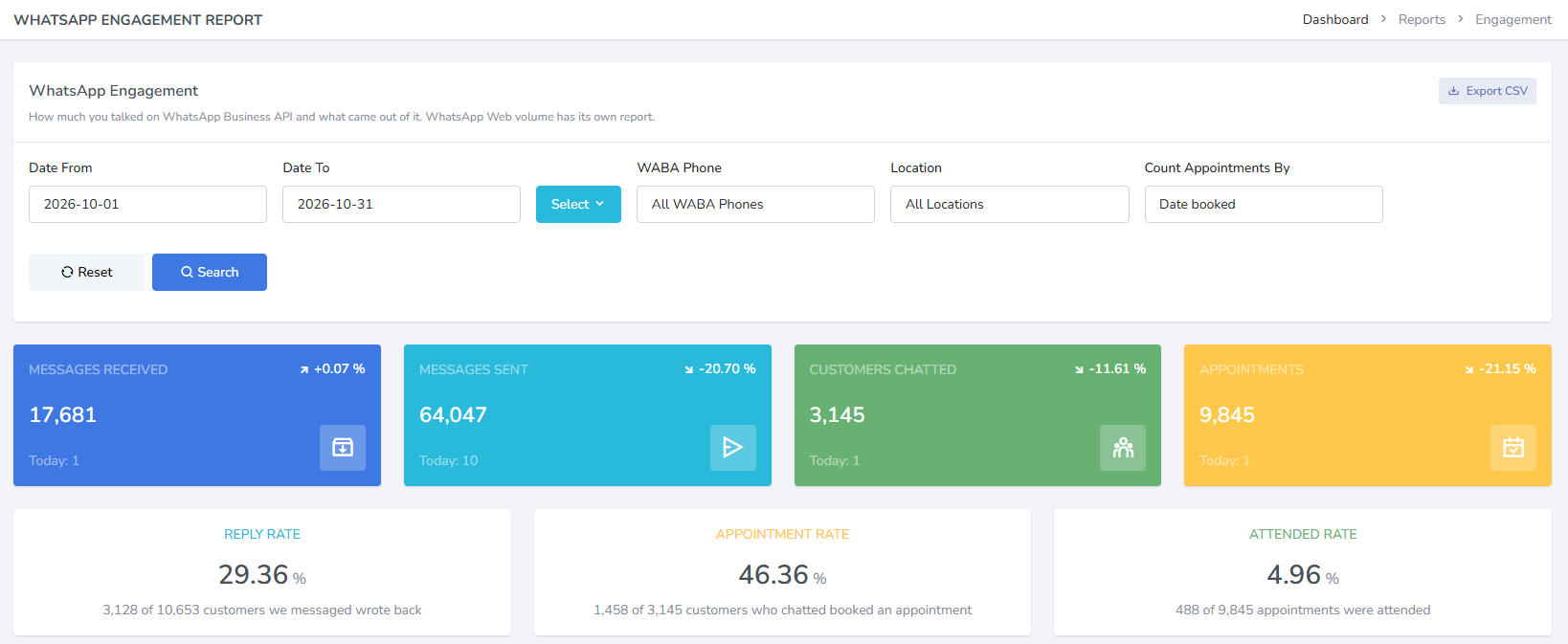Image resolution: width=1568 pixels, height=644 pixels.
Task: Click the downward trend arrow beside -21.15 %
Action: click(1469, 369)
